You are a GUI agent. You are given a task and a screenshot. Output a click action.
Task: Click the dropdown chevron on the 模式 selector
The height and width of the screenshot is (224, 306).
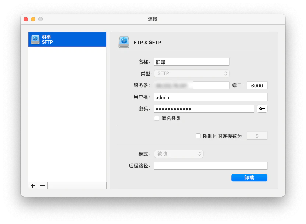[200, 154]
